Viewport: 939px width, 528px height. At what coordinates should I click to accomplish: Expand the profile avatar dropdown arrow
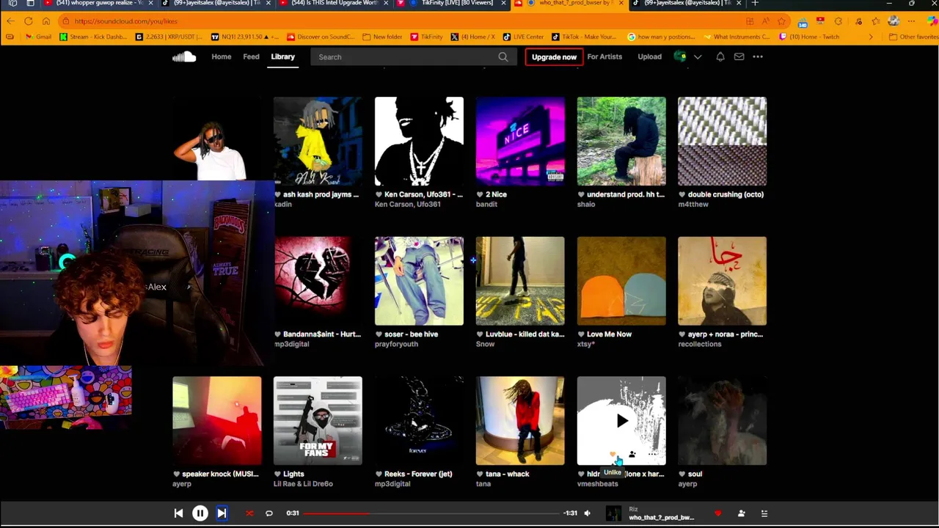click(698, 56)
